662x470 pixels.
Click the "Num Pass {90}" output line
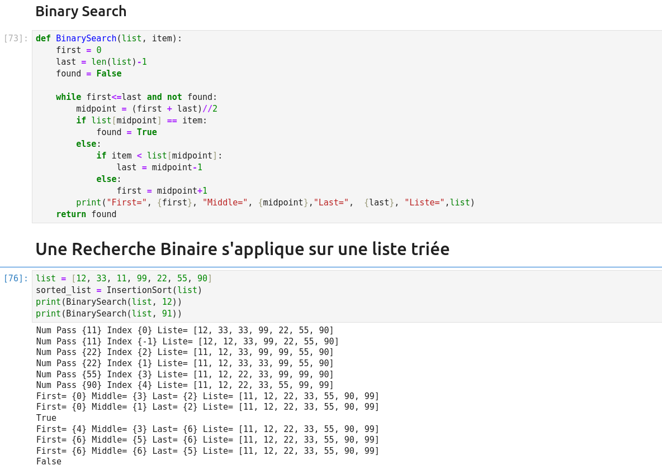tap(185, 385)
